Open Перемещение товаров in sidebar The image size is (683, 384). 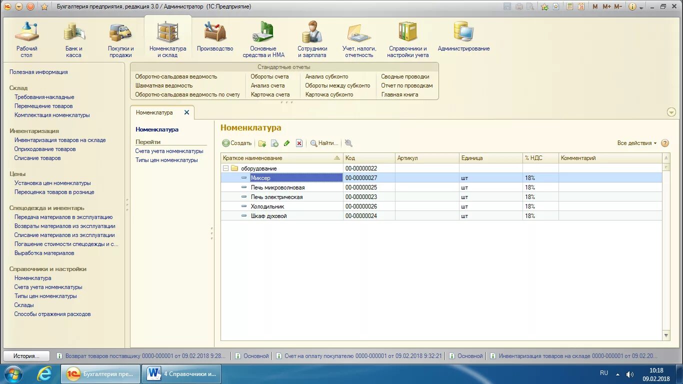point(43,106)
